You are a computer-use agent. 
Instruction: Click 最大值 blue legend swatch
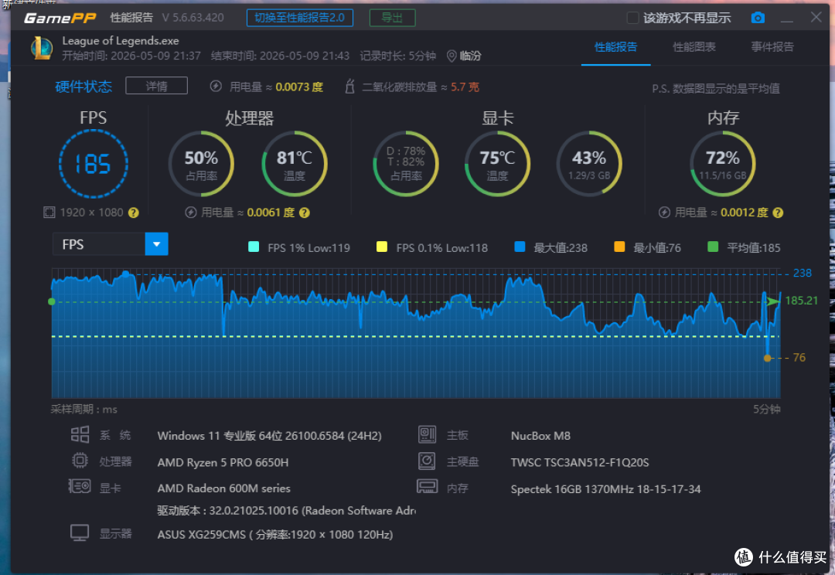(520, 247)
